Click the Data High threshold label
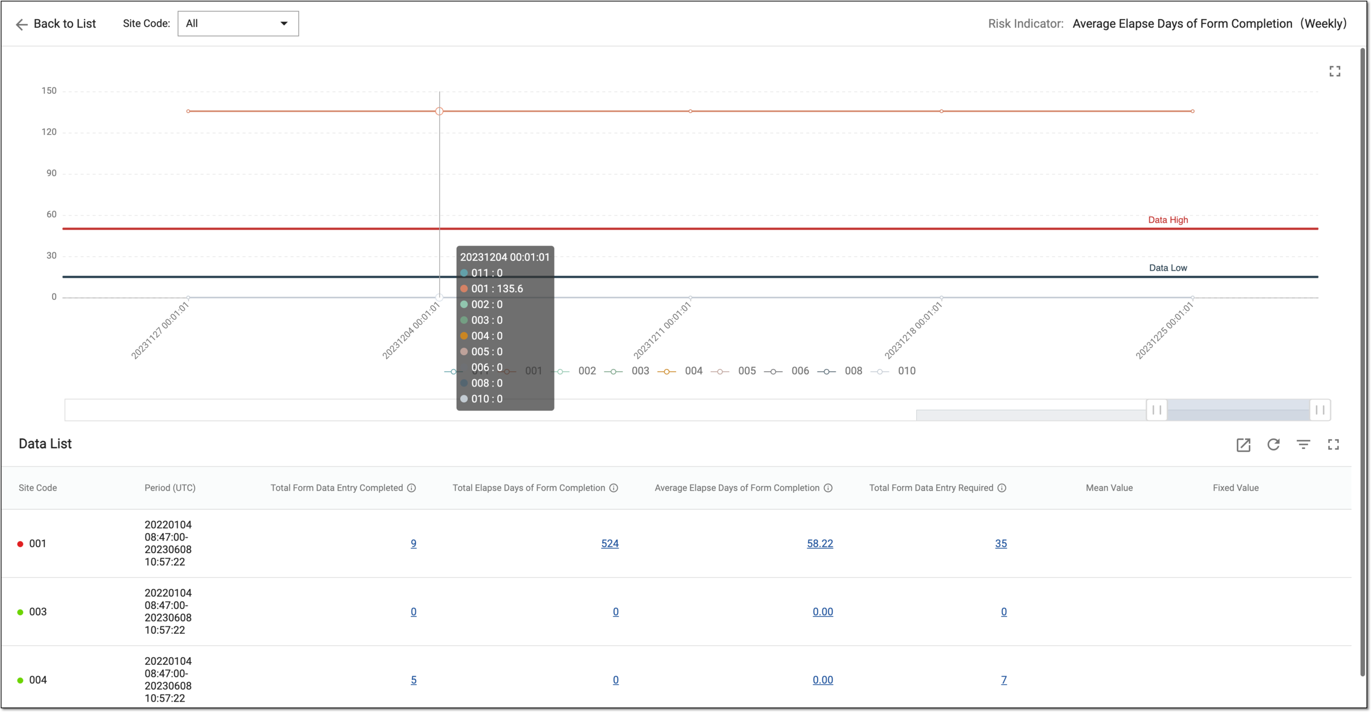The image size is (1371, 712). pyautogui.click(x=1168, y=220)
